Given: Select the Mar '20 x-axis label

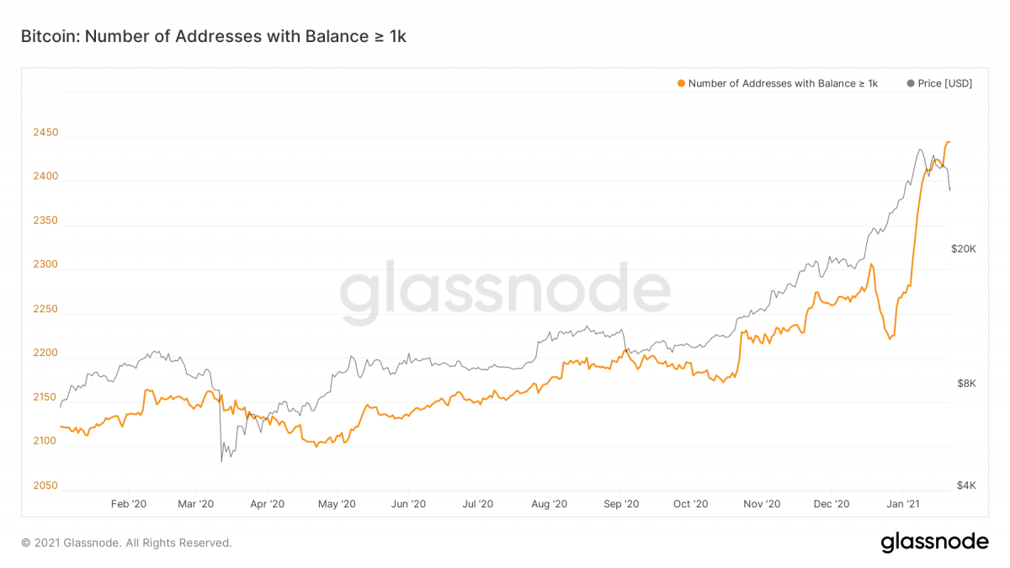Looking at the screenshot, I should coord(197,504).
